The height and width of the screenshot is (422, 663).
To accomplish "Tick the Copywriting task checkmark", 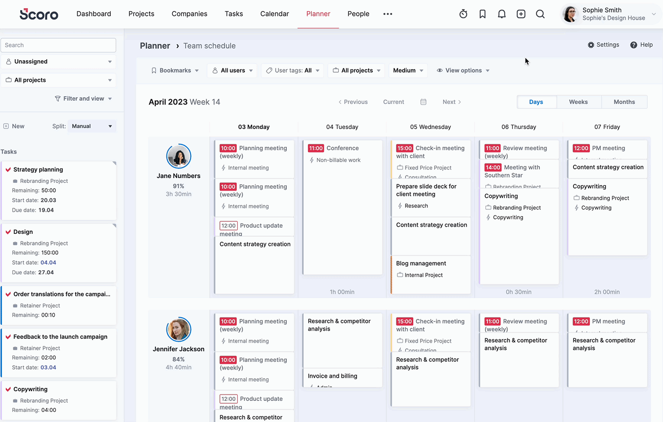I will (x=8, y=389).
